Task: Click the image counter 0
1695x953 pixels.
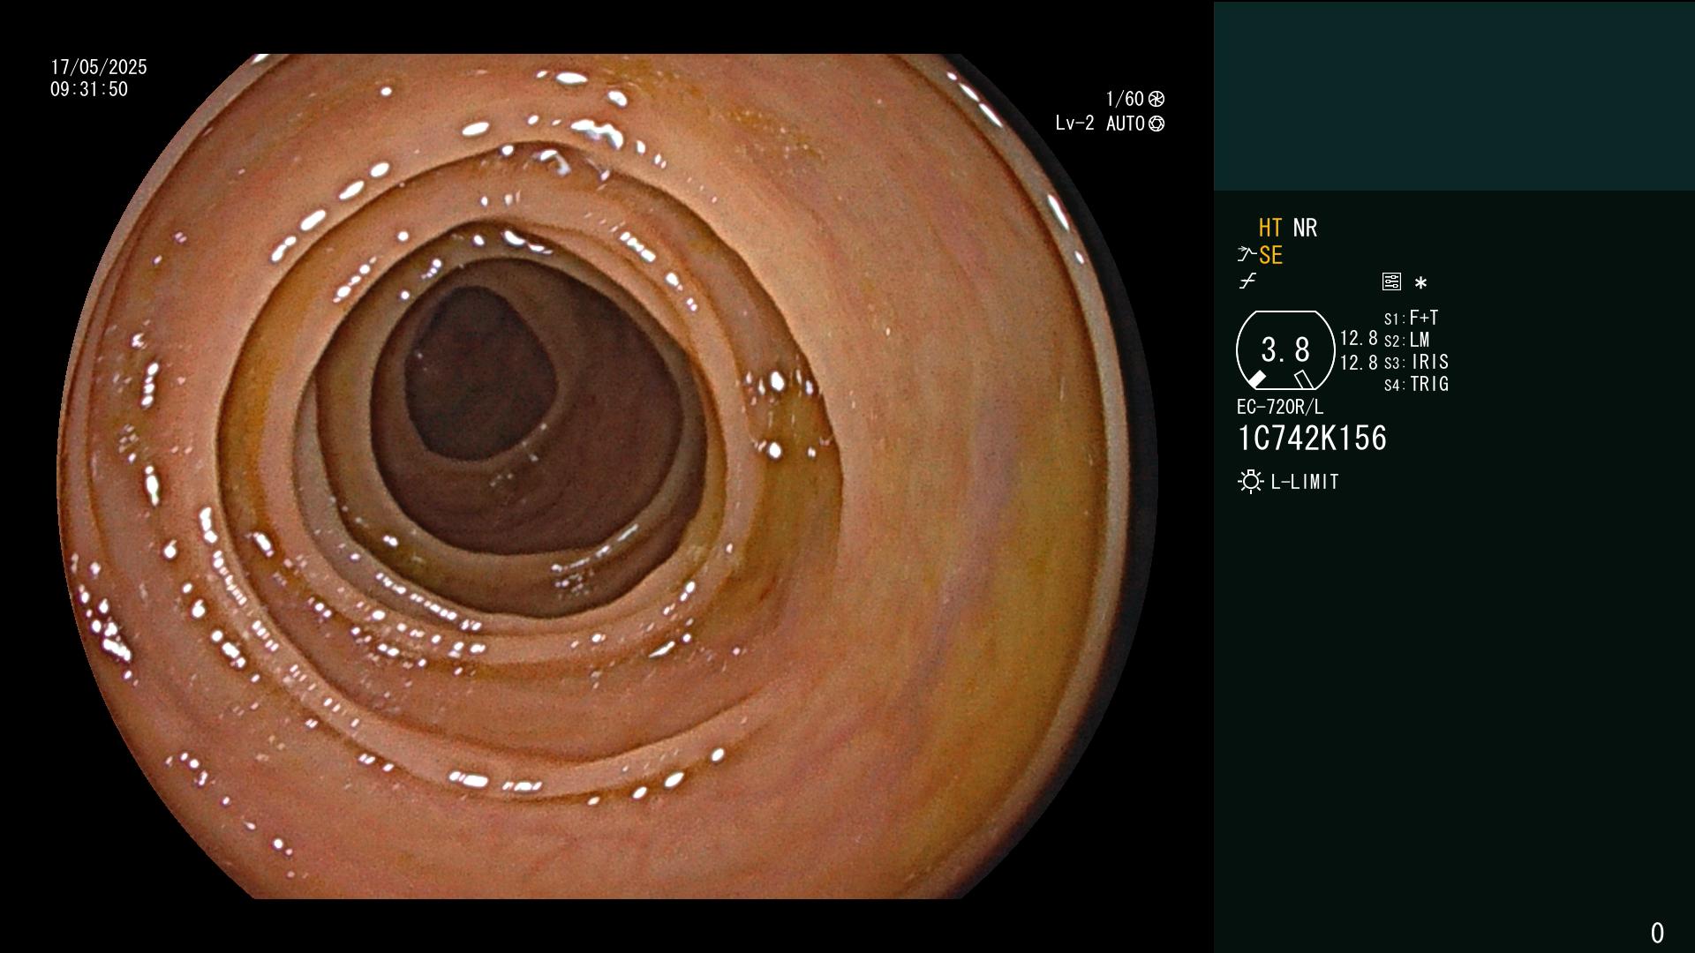Action: (1657, 933)
